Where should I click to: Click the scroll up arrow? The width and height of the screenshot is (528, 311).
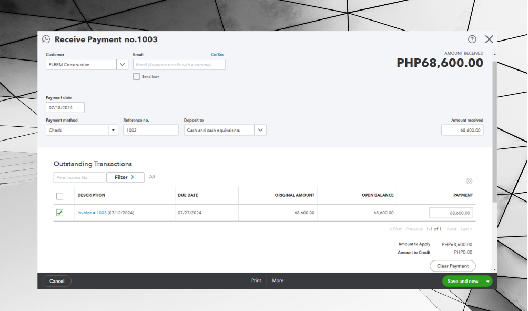pyautogui.click(x=495, y=54)
